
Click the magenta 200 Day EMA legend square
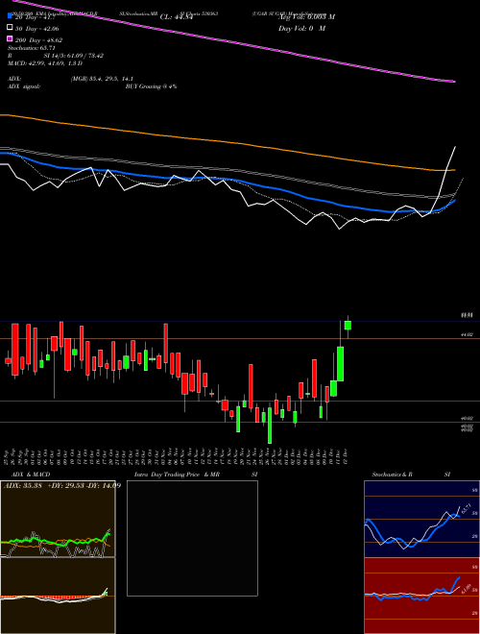[x=11, y=39]
